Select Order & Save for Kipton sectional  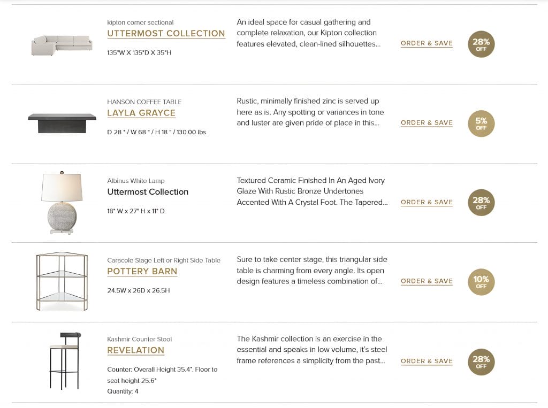[x=427, y=43]
